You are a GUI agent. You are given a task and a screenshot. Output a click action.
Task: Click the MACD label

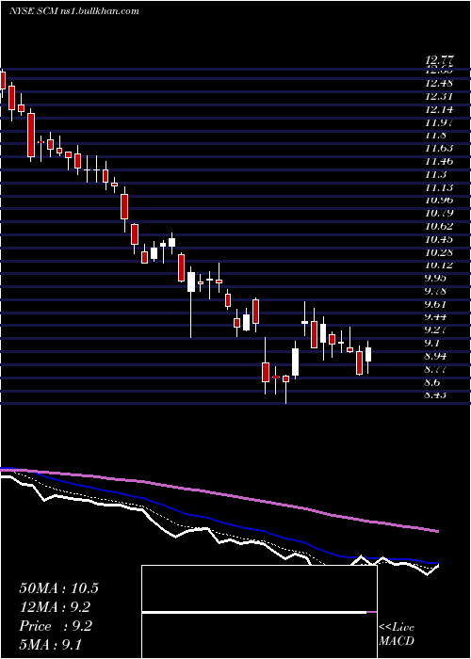[397, 641]
